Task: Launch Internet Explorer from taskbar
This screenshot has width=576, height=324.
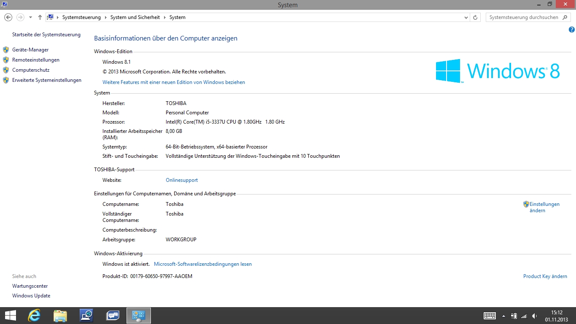Action: (34, 316)
